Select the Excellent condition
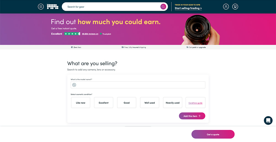This screenshot has height=142, width=276. click(x=104, y=103)
